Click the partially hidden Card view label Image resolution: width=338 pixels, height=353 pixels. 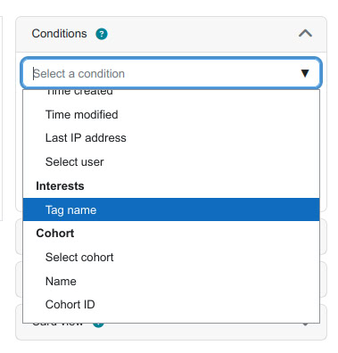pos(58,324)
